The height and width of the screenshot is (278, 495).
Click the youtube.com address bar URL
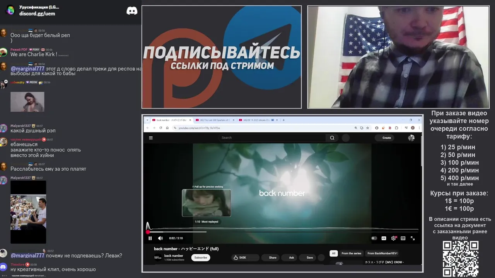point(199,128)
